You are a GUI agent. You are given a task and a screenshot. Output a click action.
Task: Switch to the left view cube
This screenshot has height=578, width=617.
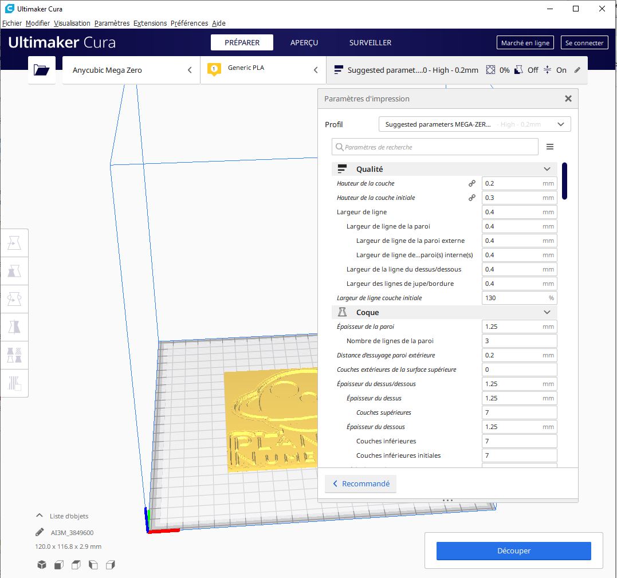(x=93, y=565)
